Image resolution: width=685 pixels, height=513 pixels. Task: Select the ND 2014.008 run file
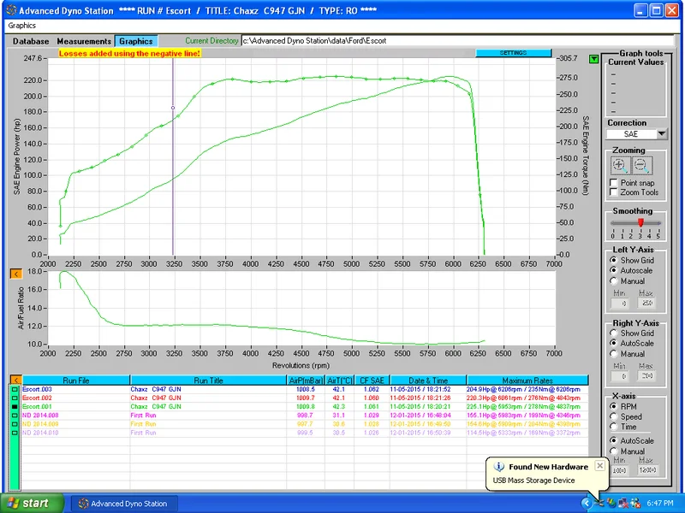click(40, 416)
